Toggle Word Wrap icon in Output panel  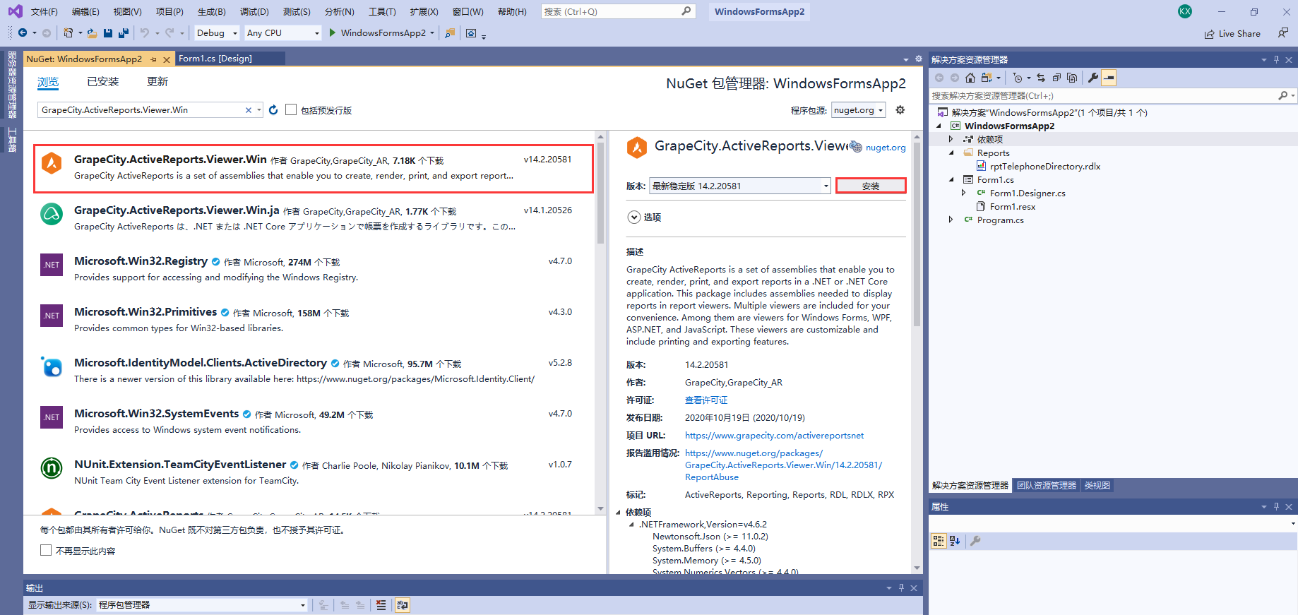403,605
